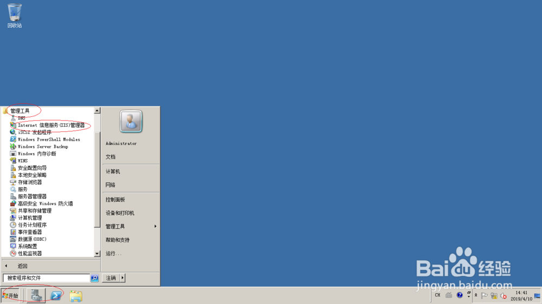Launch Server Manager from taskbar

pos(36,295)
